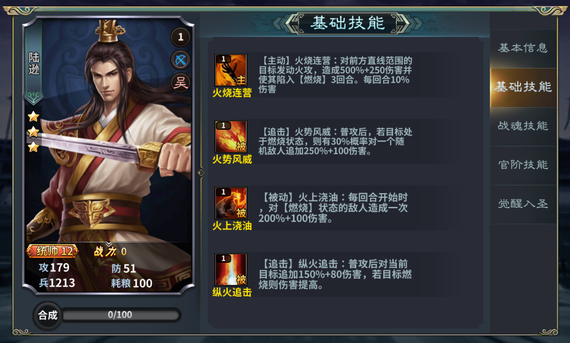The width and height of the screenshot is (570, 343).
Task: Select the 纵火追击 skill icon
Action: [231, 270]
